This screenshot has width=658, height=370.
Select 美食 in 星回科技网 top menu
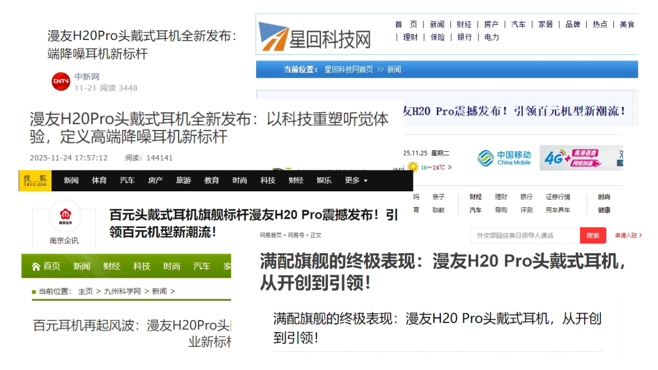coord(627,24)
